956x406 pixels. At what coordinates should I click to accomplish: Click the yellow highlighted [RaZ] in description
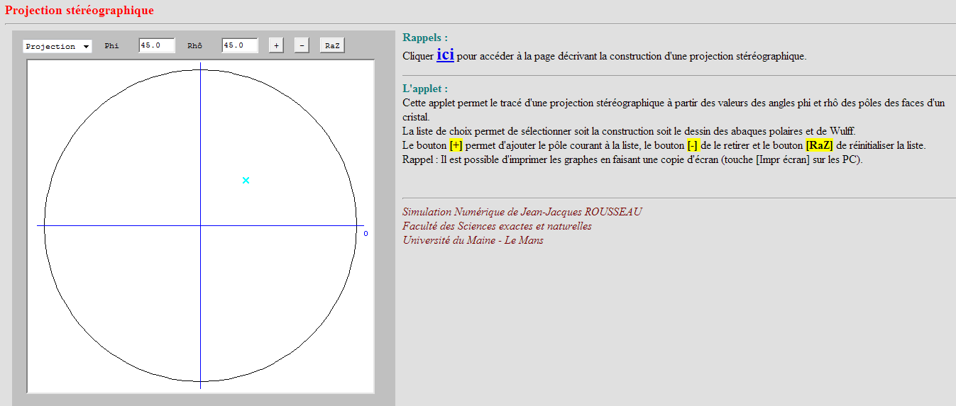coord(819,145)
